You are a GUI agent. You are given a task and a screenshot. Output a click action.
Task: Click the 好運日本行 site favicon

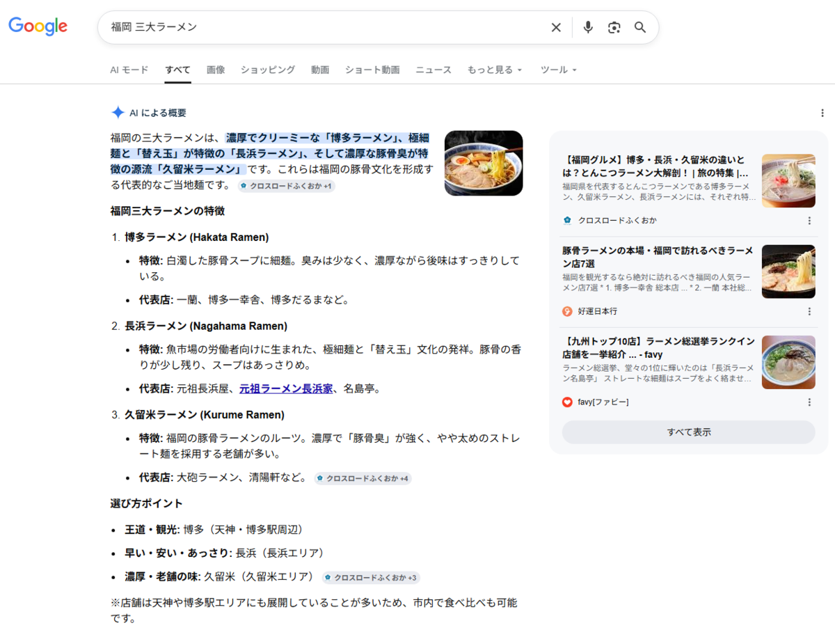(x=567, y=311)
